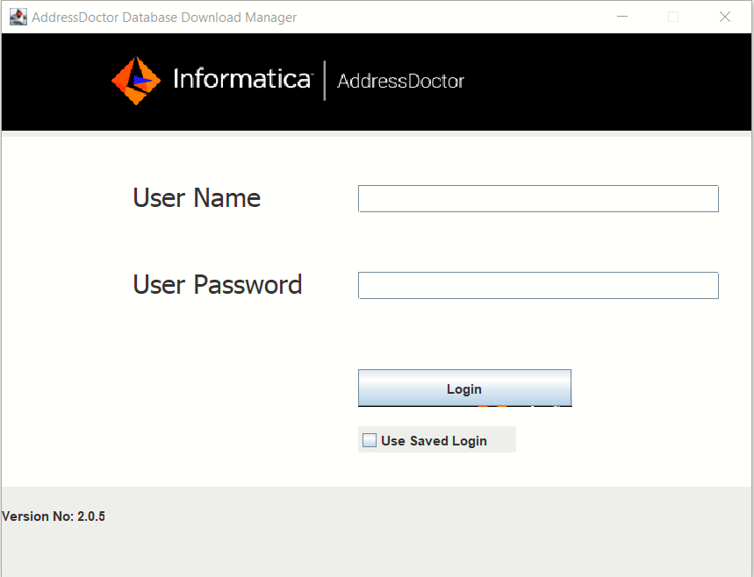The height and width of the screenshot is (577, 754).
Task: Click the 'Version No: 2.0.5' text
Action: [x=54, y=516]
